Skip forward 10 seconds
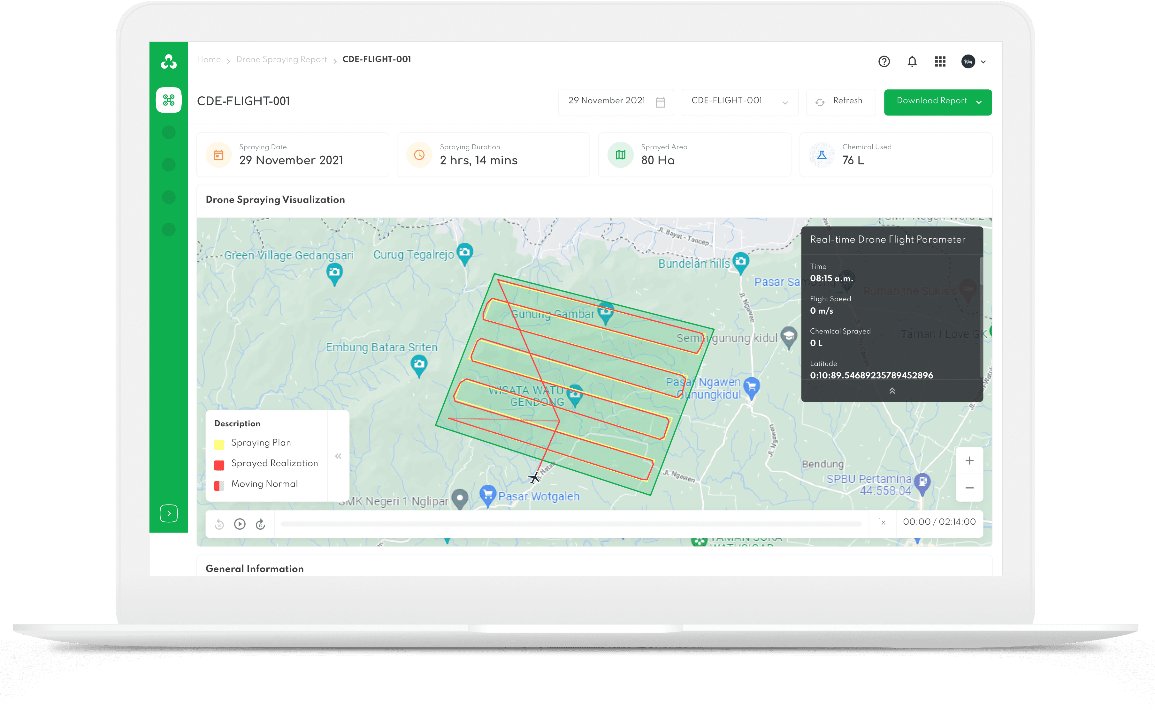This screenshot has height=710, width=1155. (260, 524)
